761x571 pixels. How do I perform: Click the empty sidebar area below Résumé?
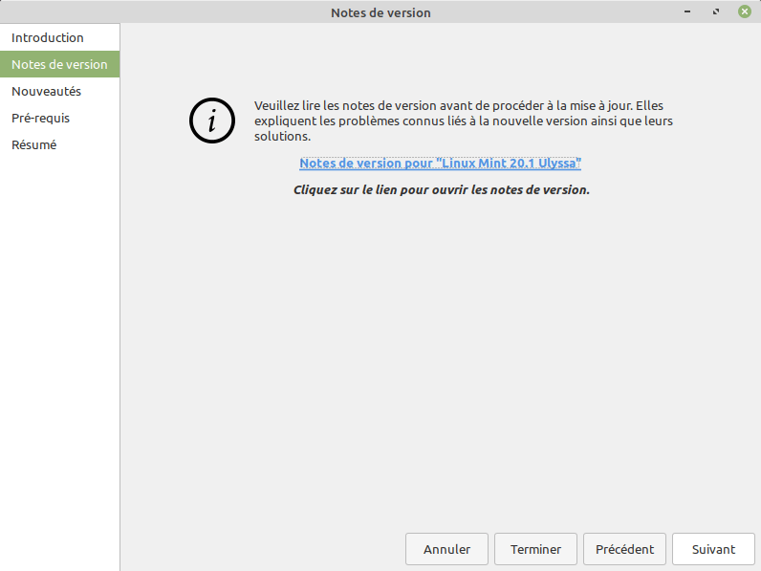59,363
